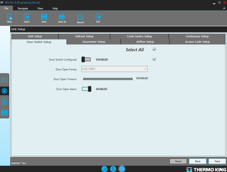Open the Recent files list icon
Screen dimensions: 227x172
[x=80, y=17]
